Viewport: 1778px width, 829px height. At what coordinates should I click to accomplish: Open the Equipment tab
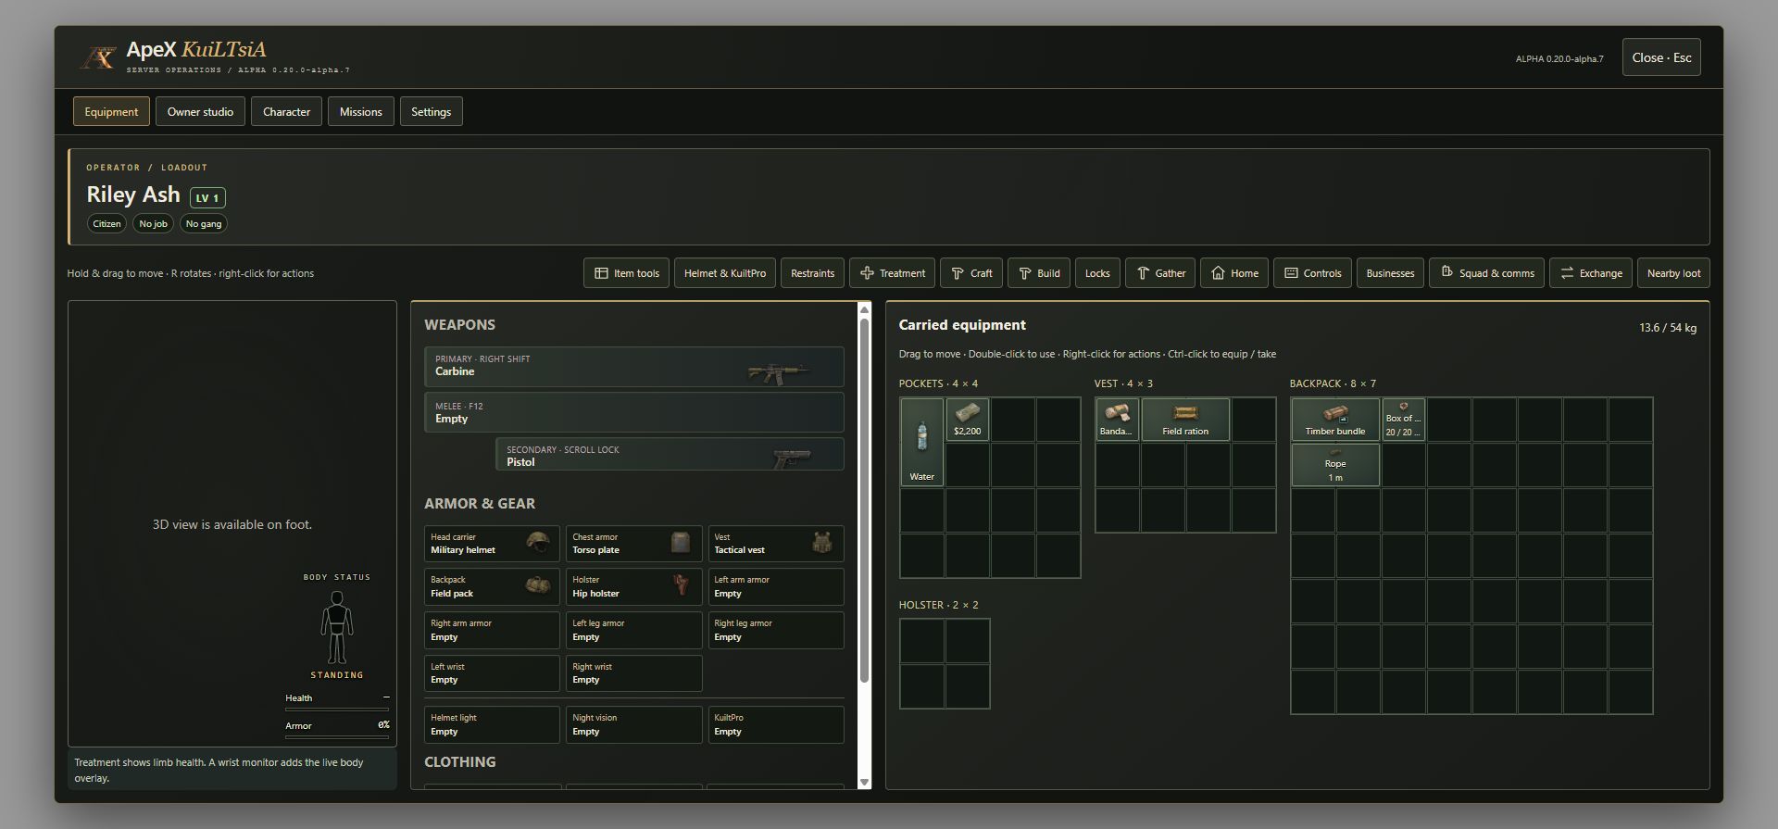pos(111,112)
